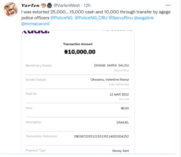
Task: Click the Money Sent payment type
Action: tap(120, 151)
